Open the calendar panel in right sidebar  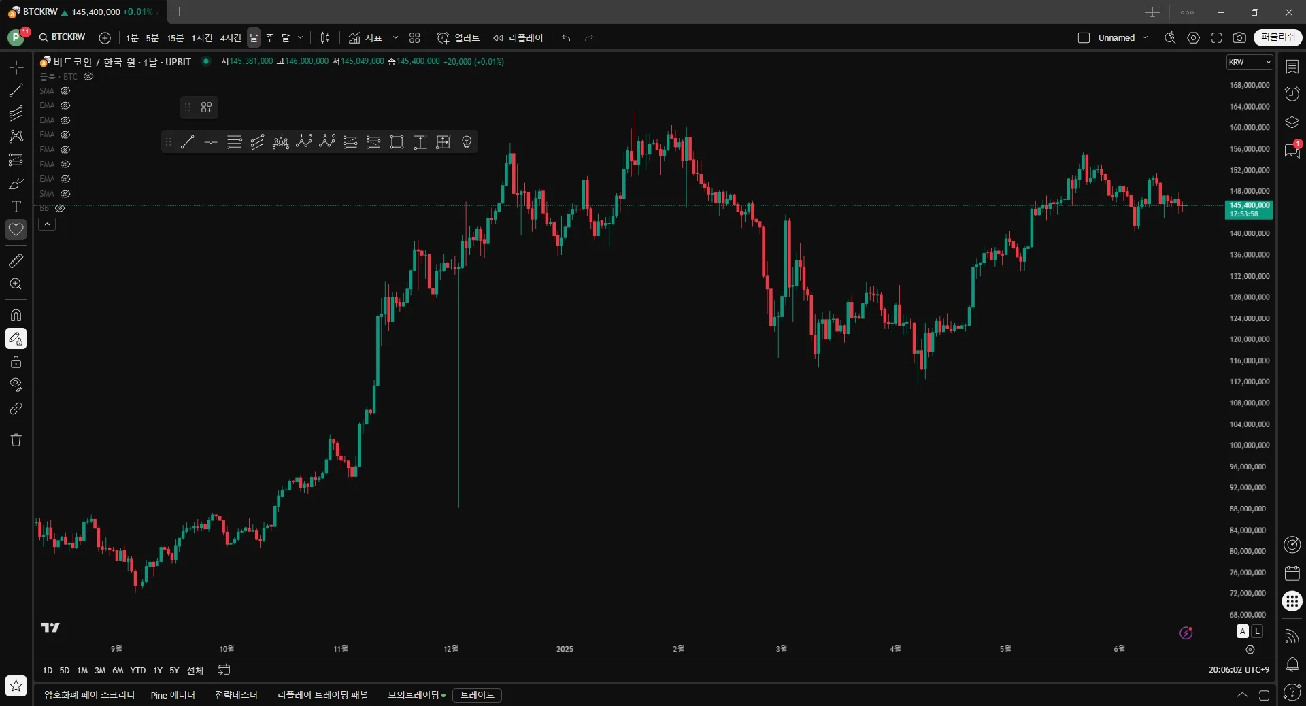(1292, 573)
